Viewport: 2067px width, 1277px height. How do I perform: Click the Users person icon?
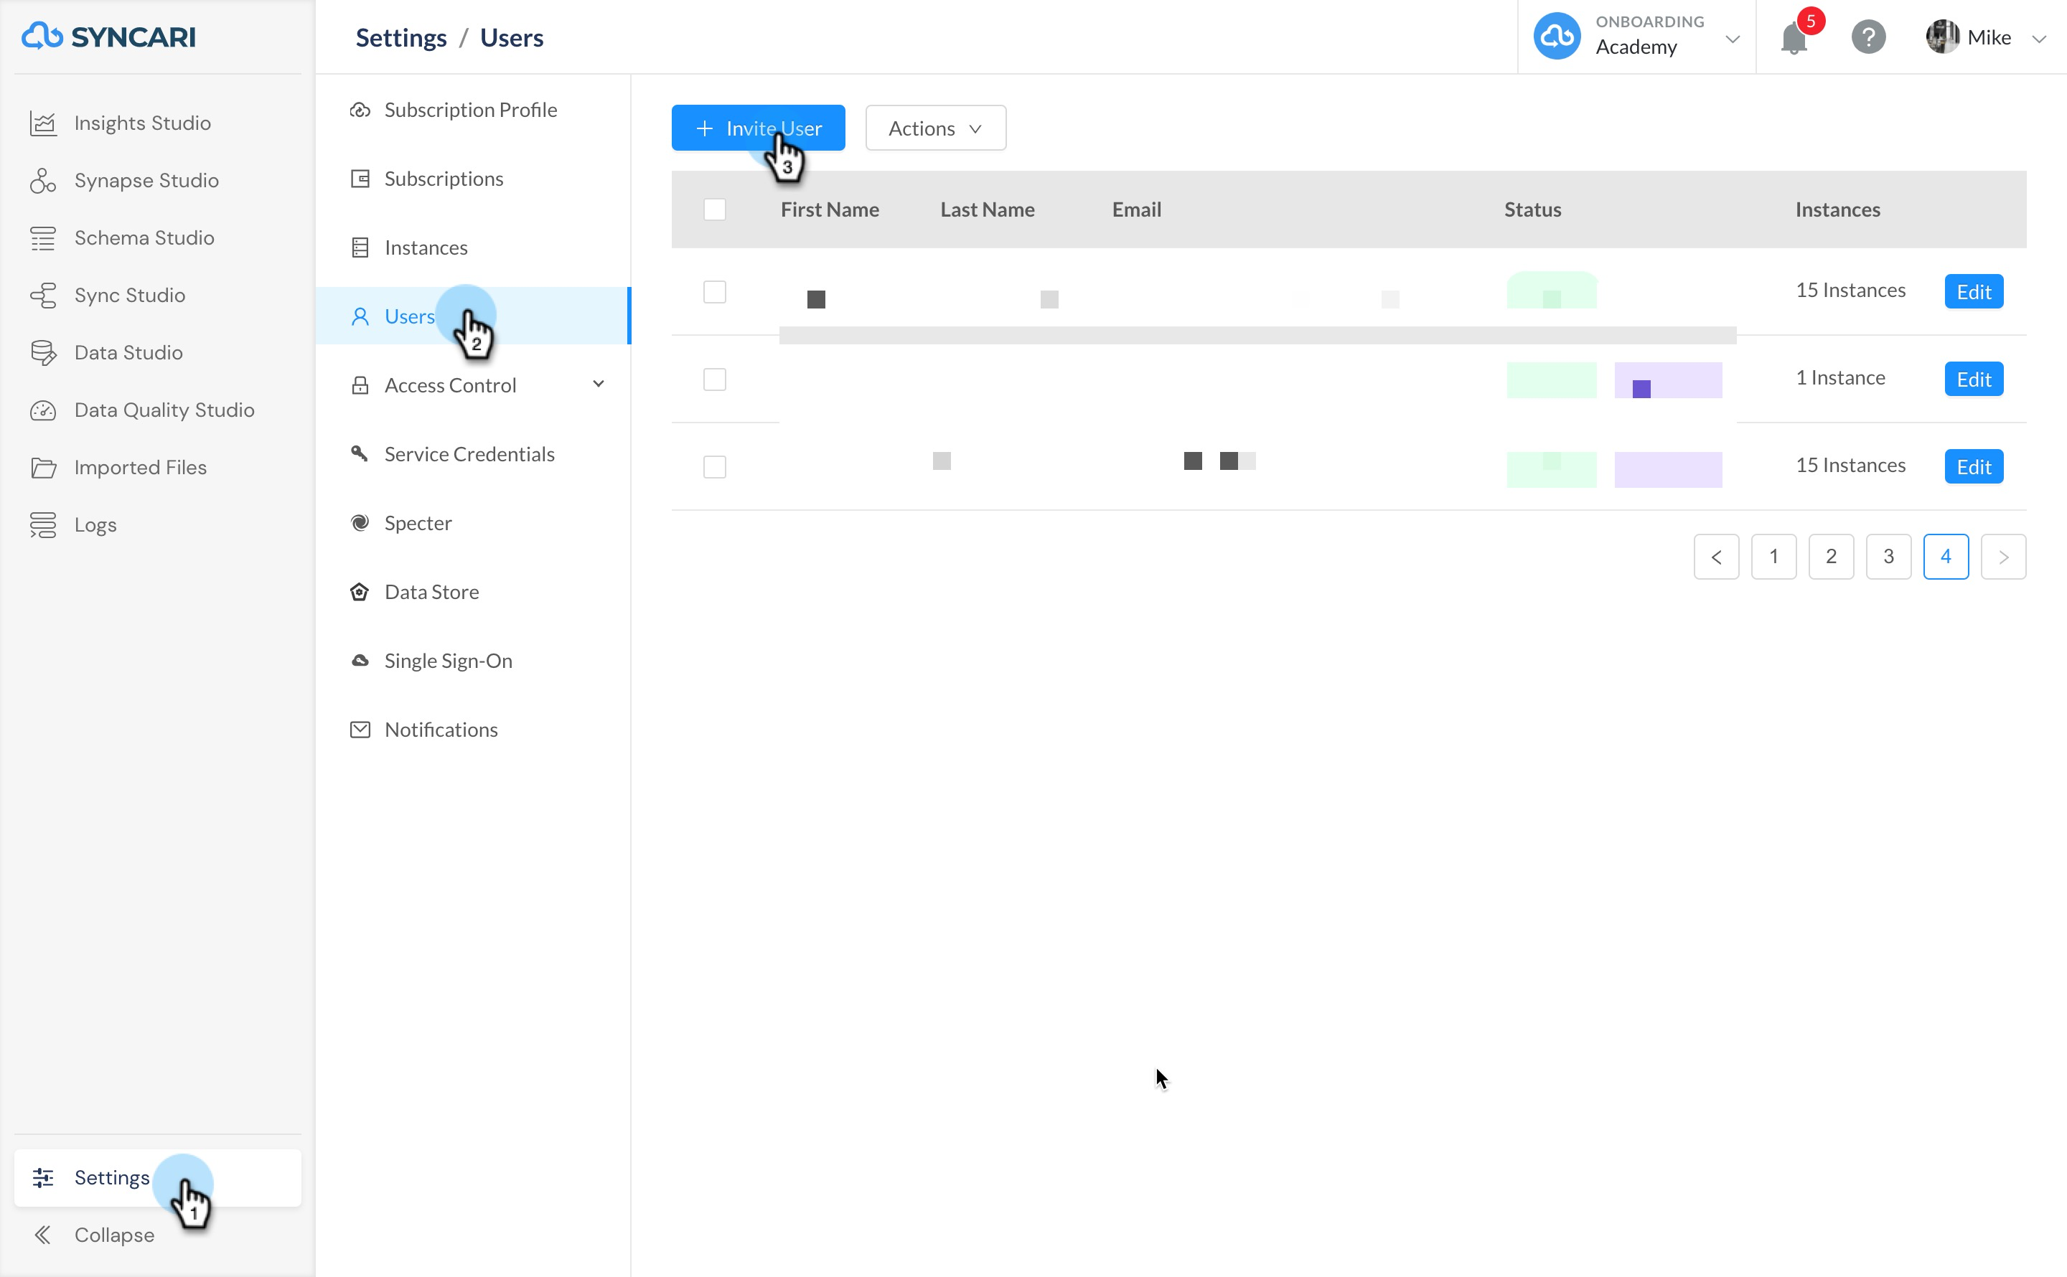coord(360,316)
